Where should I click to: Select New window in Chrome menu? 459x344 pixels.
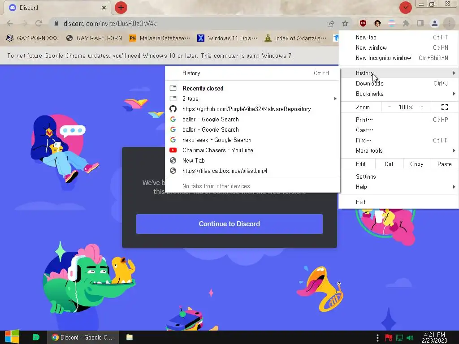pyautogui.click(x=398, y=47)
